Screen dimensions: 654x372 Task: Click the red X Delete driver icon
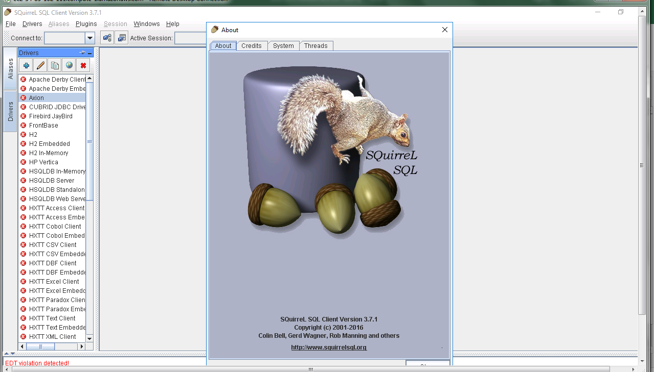(83, 65)
